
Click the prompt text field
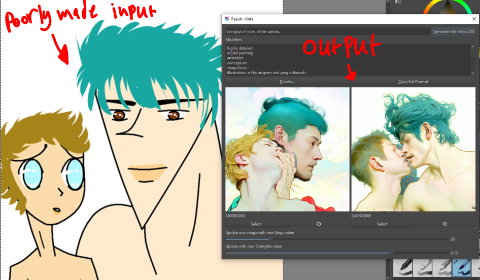(327, 31)
